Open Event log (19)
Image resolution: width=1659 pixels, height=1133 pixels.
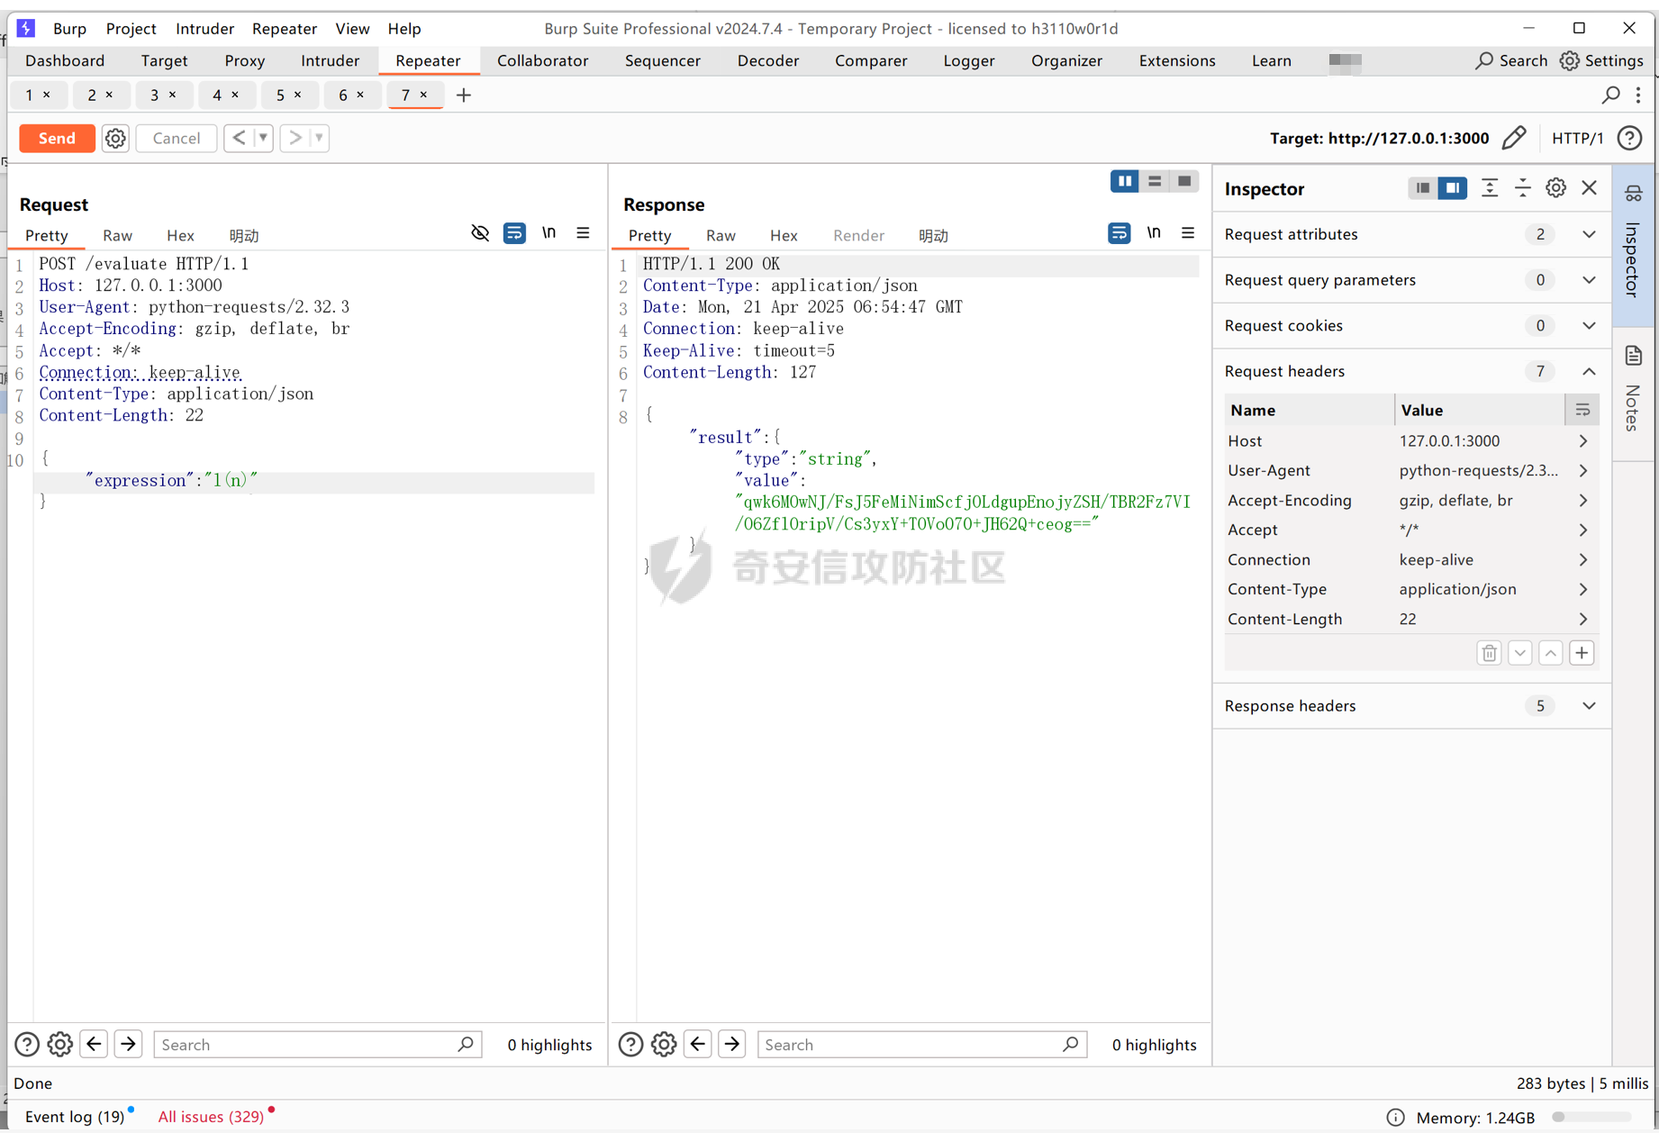pyautogui.click(x=75, y=1117)
